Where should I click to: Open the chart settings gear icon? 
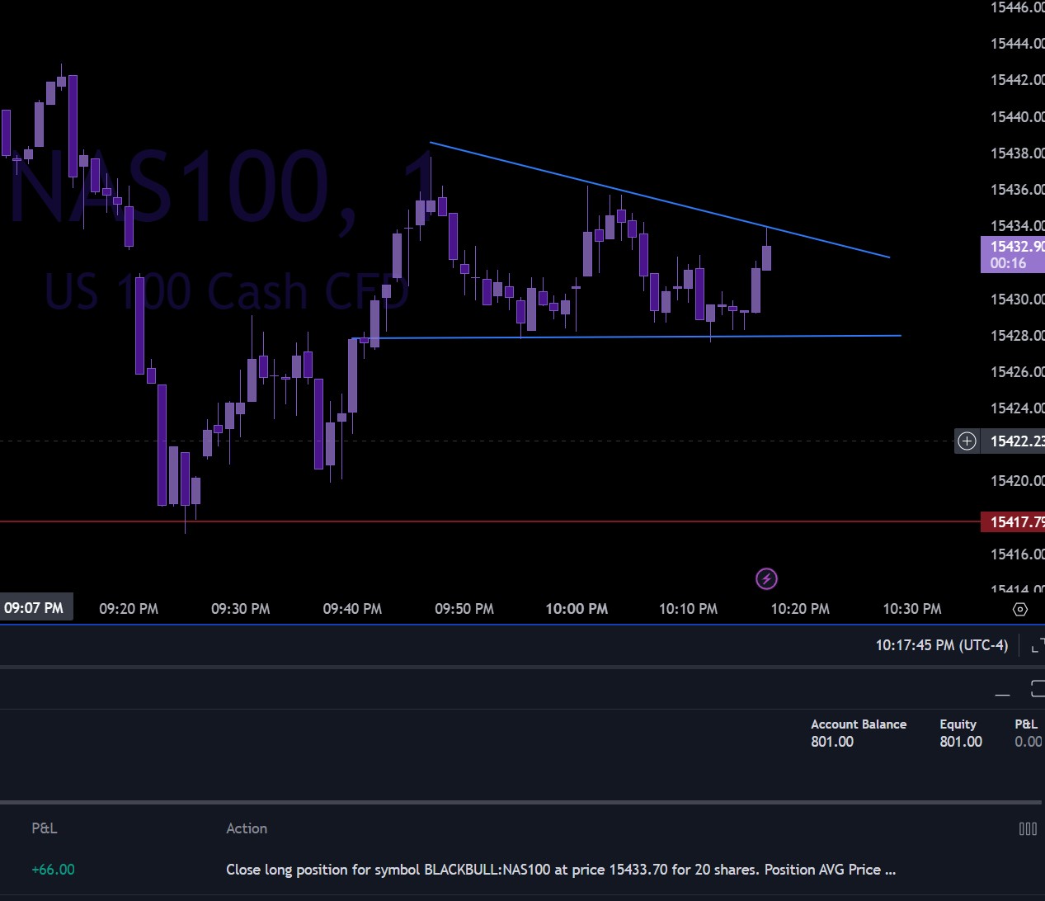click(1020, 609)
